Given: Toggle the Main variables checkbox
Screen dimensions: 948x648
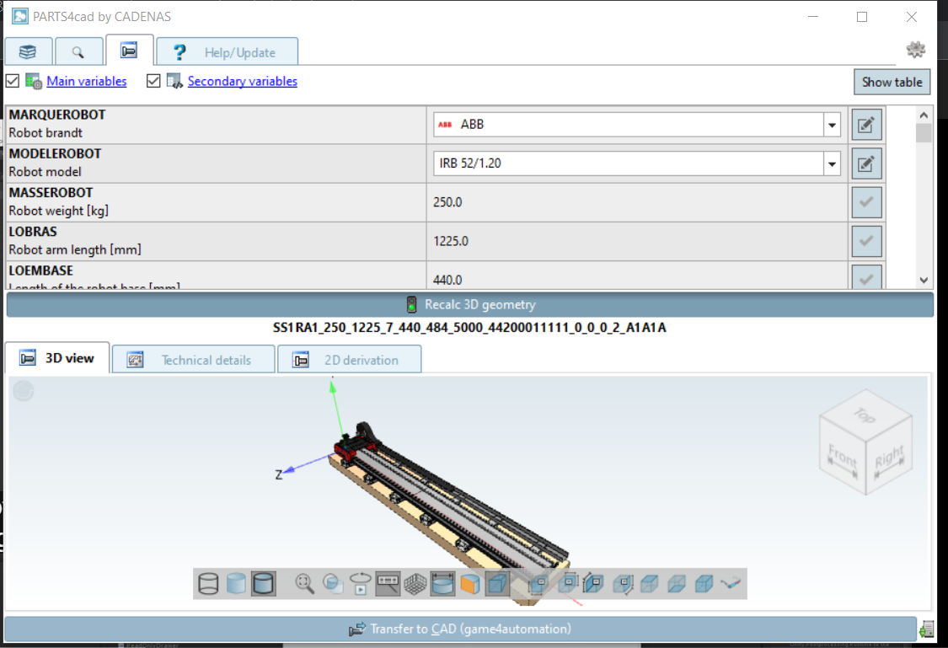Looking at the screenshot, I should (x=12, y=81).
